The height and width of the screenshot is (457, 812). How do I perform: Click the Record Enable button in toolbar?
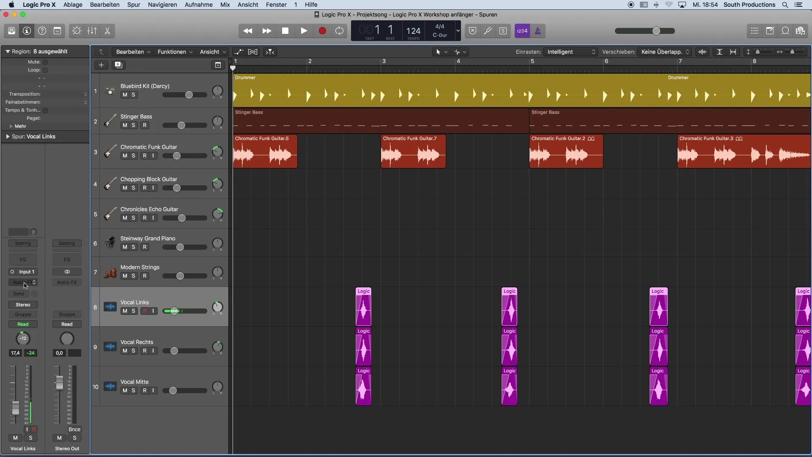(x=322, y=31)
